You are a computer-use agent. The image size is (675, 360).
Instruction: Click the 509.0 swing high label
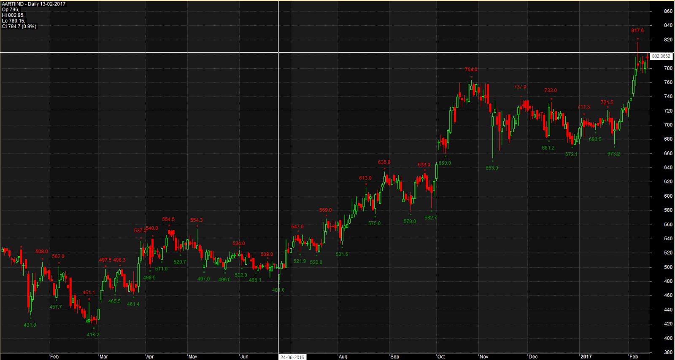click(x=267, y=254)
